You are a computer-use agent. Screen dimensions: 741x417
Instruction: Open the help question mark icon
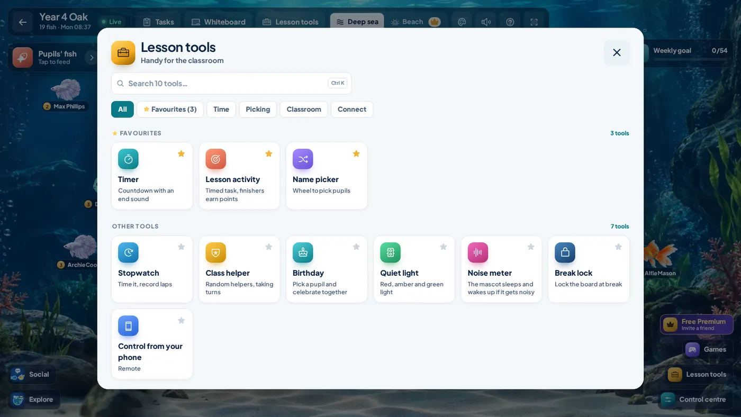click(x=510, y=22)
